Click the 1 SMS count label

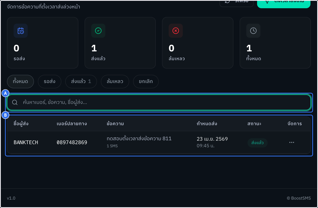[112, 146]
